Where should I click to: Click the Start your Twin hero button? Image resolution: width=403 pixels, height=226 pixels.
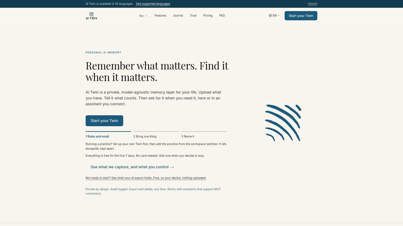[104, 121]
